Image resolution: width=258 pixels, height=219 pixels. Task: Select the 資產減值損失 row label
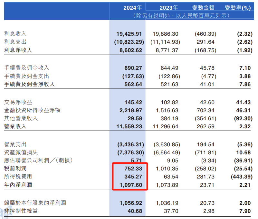(21, 152)
